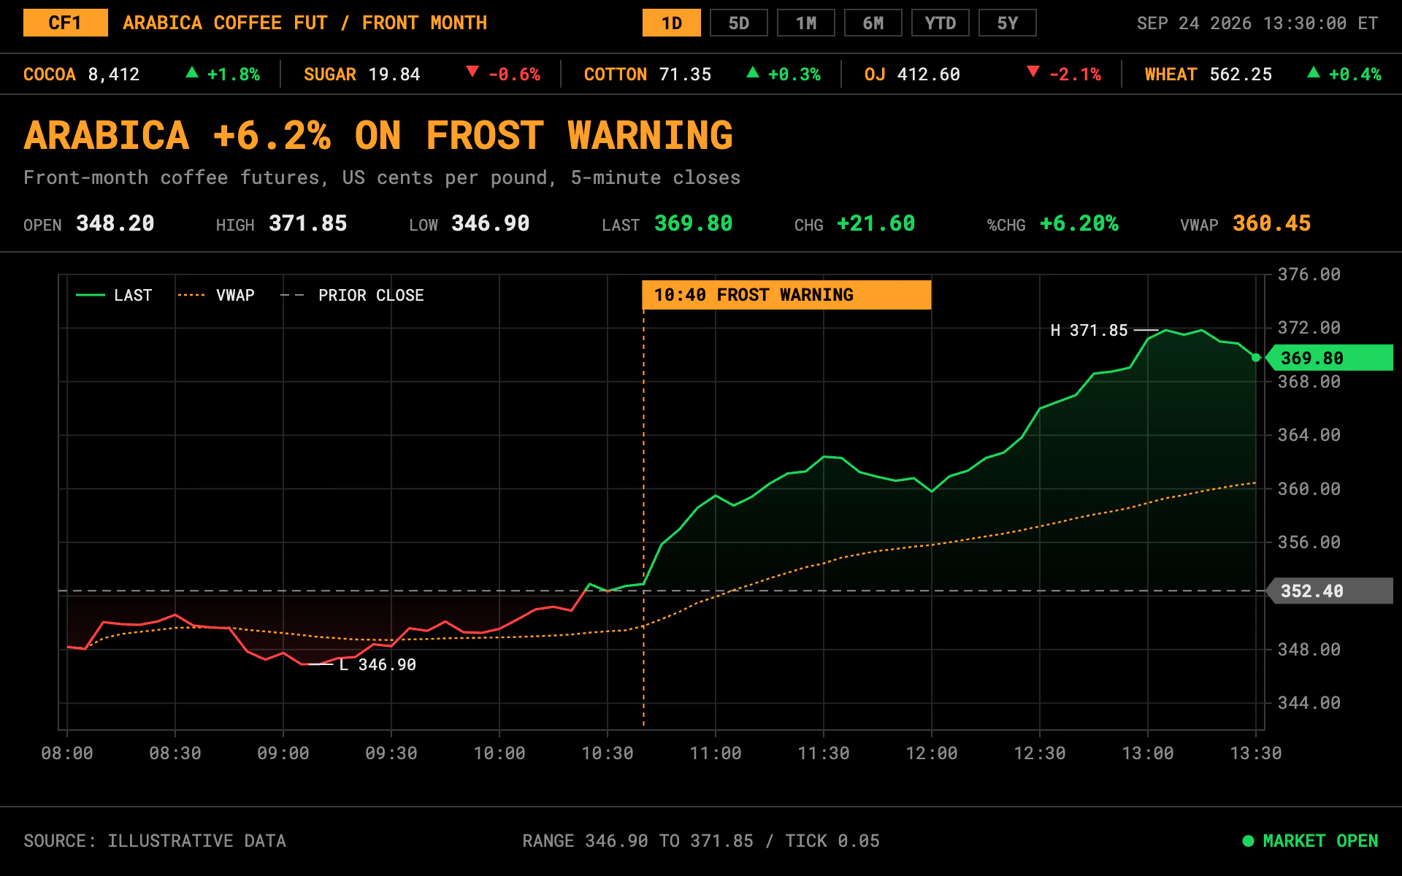Click the green 369.80 price tag on axis
The height and width of the screenshot is (876, 1402).
[1329, 358]
